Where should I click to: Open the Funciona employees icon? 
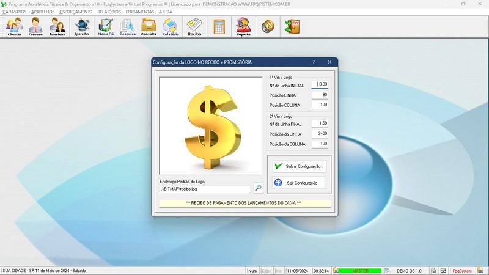click(x=57, y=27)
